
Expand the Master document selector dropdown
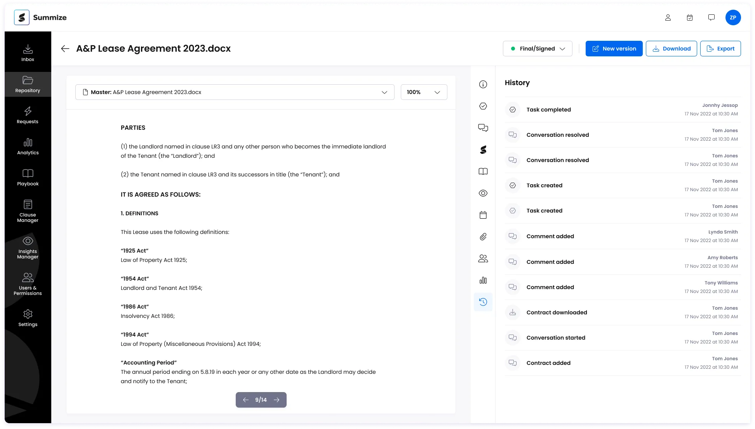[384, 92]
